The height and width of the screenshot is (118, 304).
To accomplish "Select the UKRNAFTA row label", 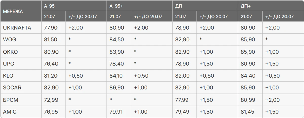I will point(17,28).
